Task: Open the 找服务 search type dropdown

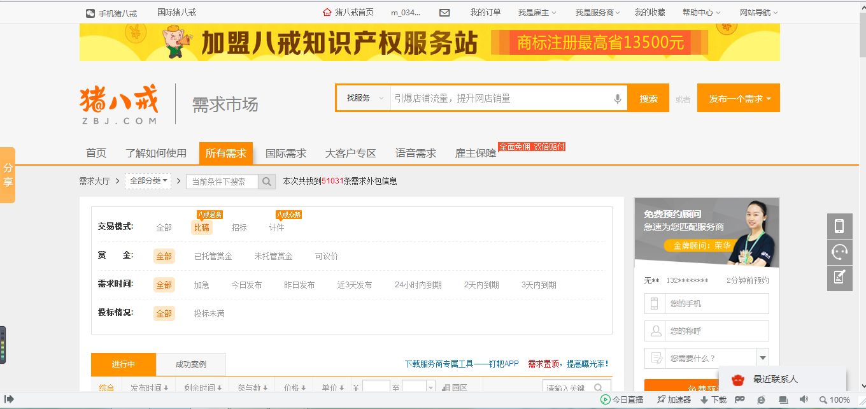Action: (364, 98)
